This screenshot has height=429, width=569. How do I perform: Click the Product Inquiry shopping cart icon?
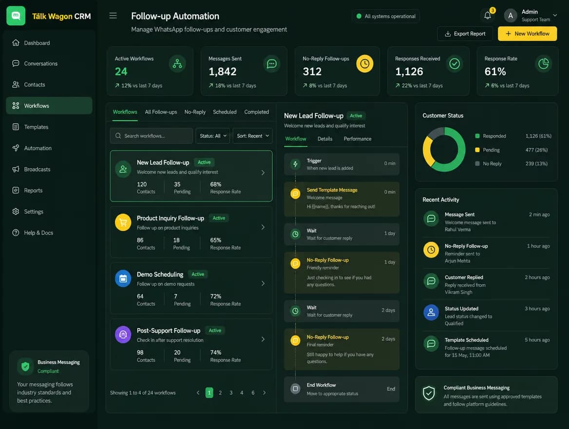point(123,222)
